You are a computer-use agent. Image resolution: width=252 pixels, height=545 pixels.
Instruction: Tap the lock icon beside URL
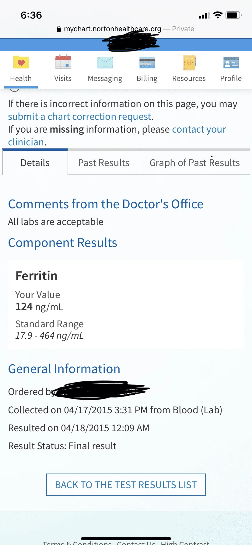tap(59, 29)
